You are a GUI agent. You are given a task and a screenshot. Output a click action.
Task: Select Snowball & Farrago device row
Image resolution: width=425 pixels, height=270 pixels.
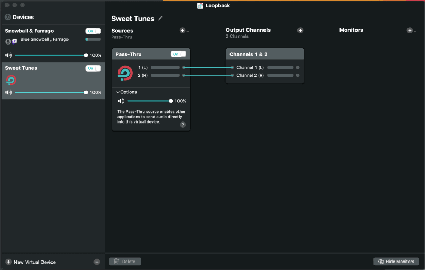pyautogui.click(x=53, y=43)
